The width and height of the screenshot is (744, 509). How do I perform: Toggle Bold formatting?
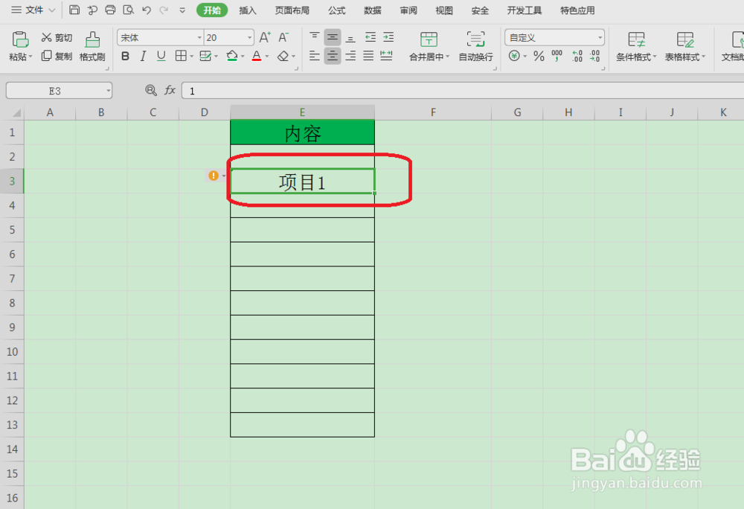point(125,56)
